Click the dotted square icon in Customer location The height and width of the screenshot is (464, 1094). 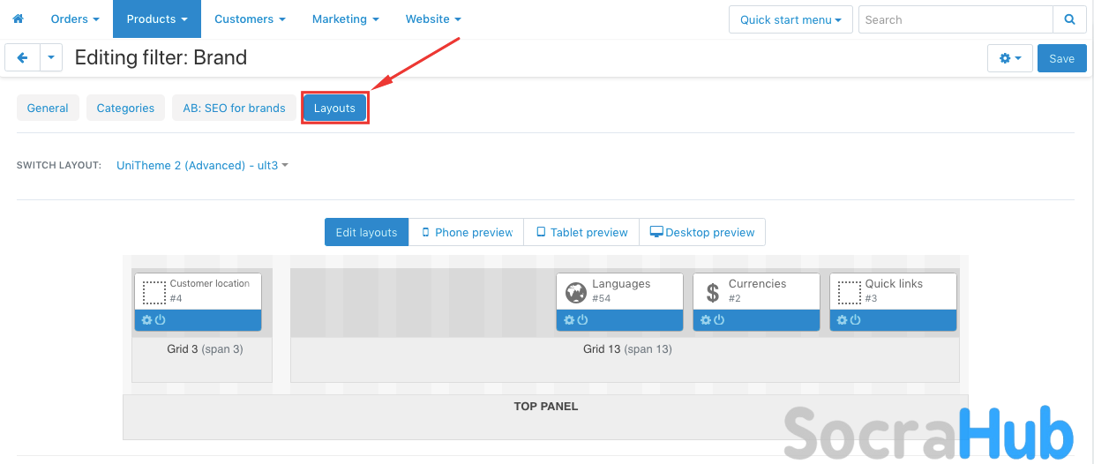point(154,291)
